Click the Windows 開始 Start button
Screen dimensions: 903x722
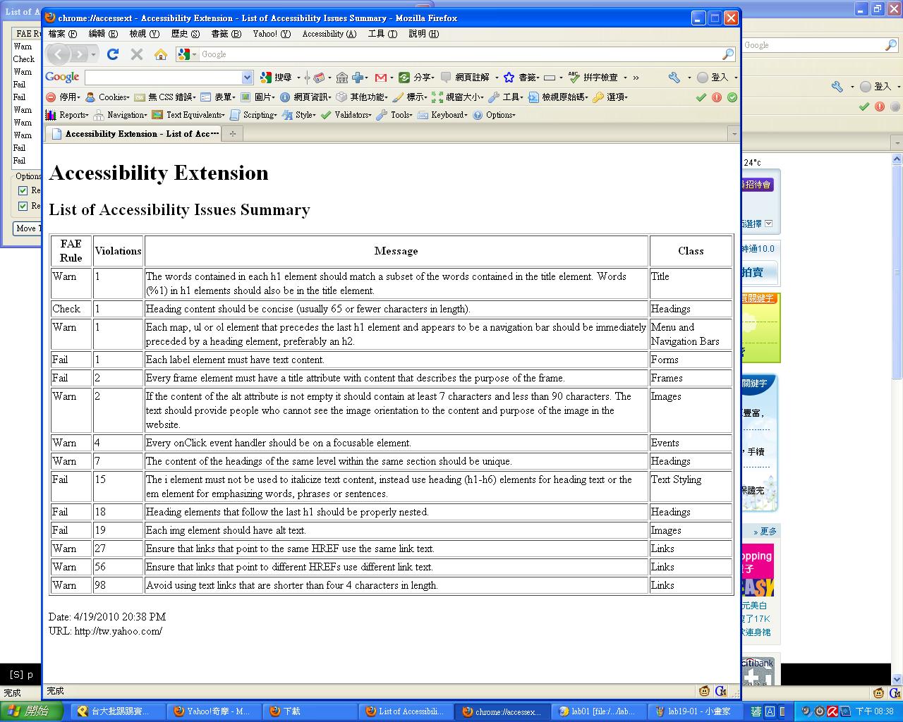[x=32, y=711]
